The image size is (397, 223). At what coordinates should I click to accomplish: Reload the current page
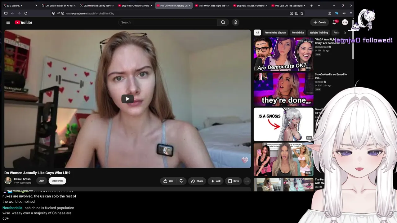coord(26,13)
